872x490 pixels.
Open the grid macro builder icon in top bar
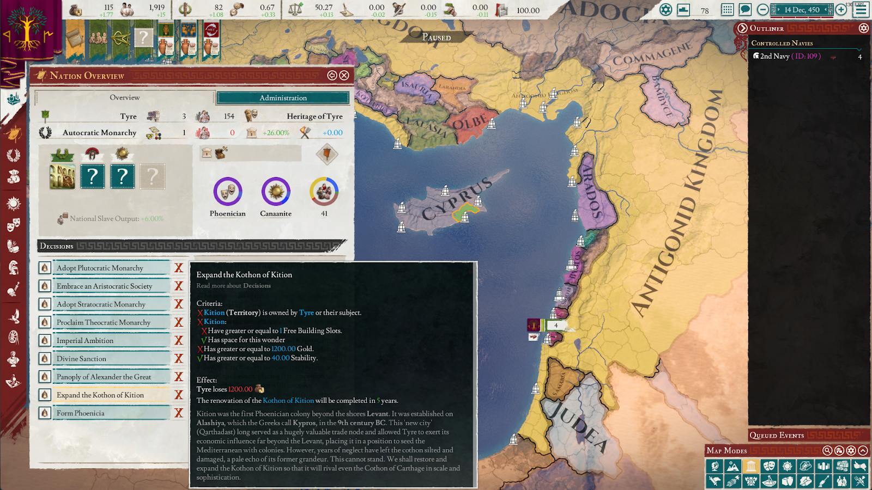(727, 9)
